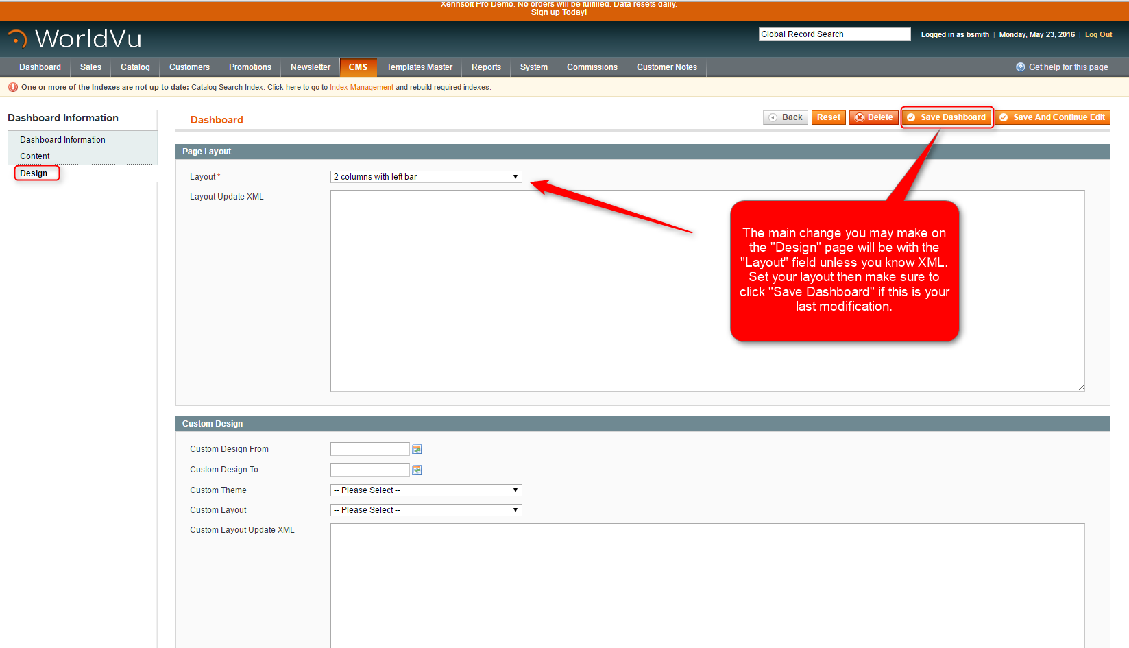Viewport: 1129px width, 648px height.
Task: Expand the Layout dropdown
Action: (x=426, y=177)
